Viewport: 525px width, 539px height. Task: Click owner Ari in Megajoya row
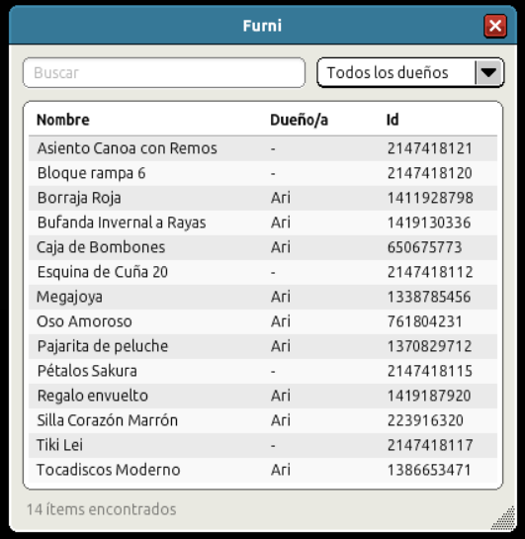coord(281,298)
